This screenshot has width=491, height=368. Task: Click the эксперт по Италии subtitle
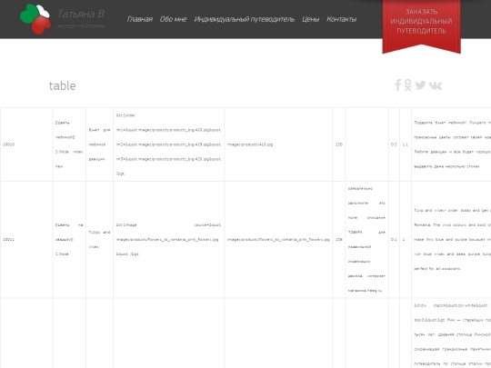tap(81, 26)
